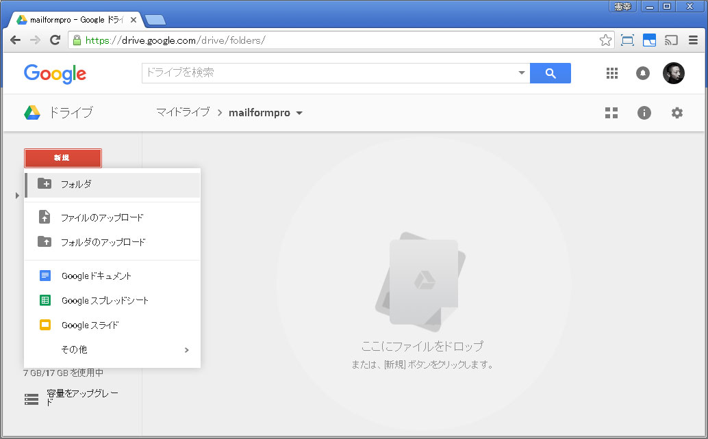Select フォルダ to create new folder
Image resolution: width=708 pixels, height=439 pixels.
coord(76,184)
